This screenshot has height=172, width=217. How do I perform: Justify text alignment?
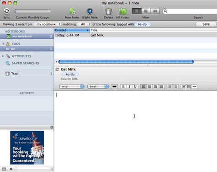tap(161, 86)
